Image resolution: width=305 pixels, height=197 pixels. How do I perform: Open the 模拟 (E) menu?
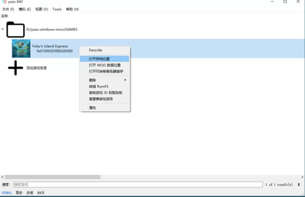pyautogui.click(x=25, y=9)
